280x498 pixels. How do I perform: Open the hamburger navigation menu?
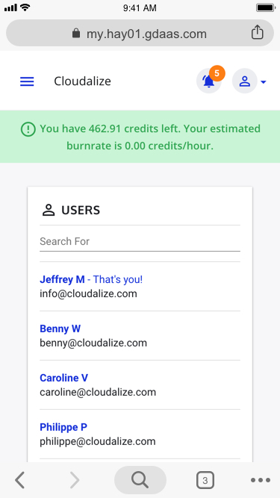point(27,81)
